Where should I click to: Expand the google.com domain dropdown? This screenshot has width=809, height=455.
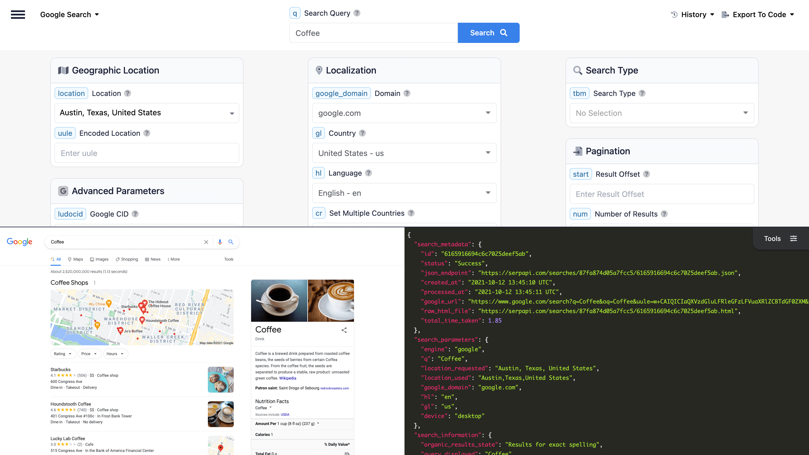click(488, 113)
